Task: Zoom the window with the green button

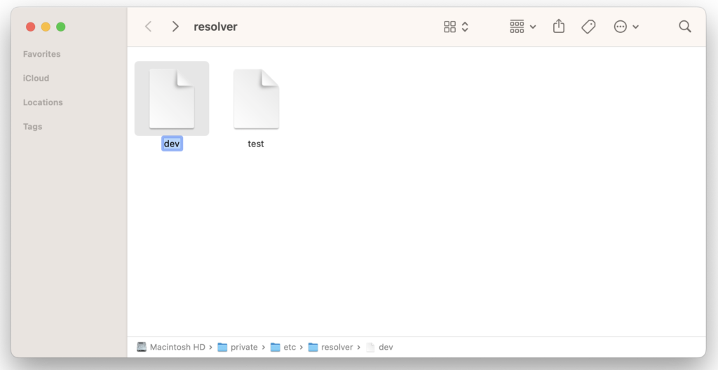Action: (x=61, y=27)
